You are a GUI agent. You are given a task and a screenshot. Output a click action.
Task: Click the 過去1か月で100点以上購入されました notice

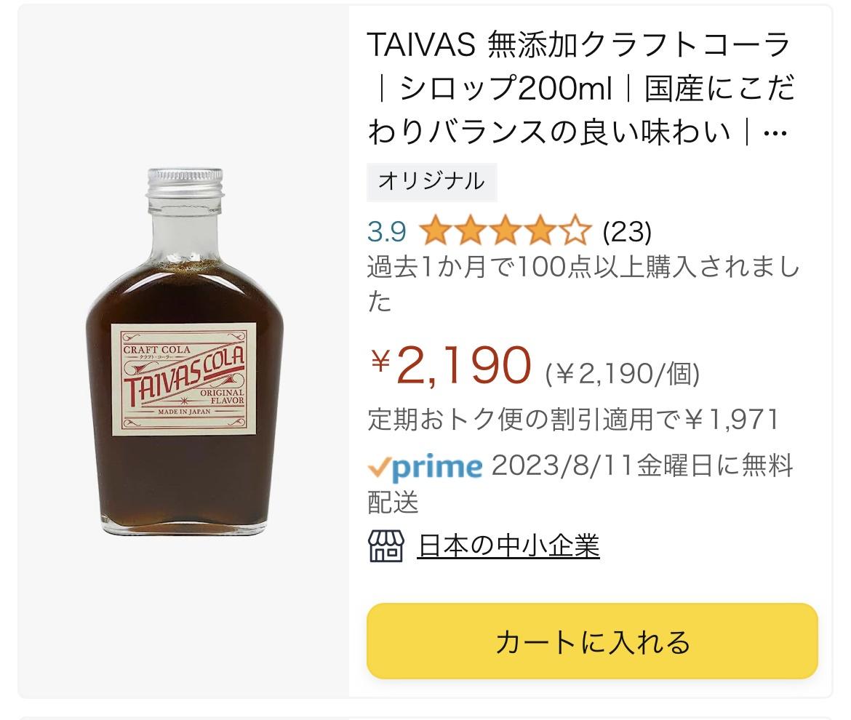click(583, 284)
